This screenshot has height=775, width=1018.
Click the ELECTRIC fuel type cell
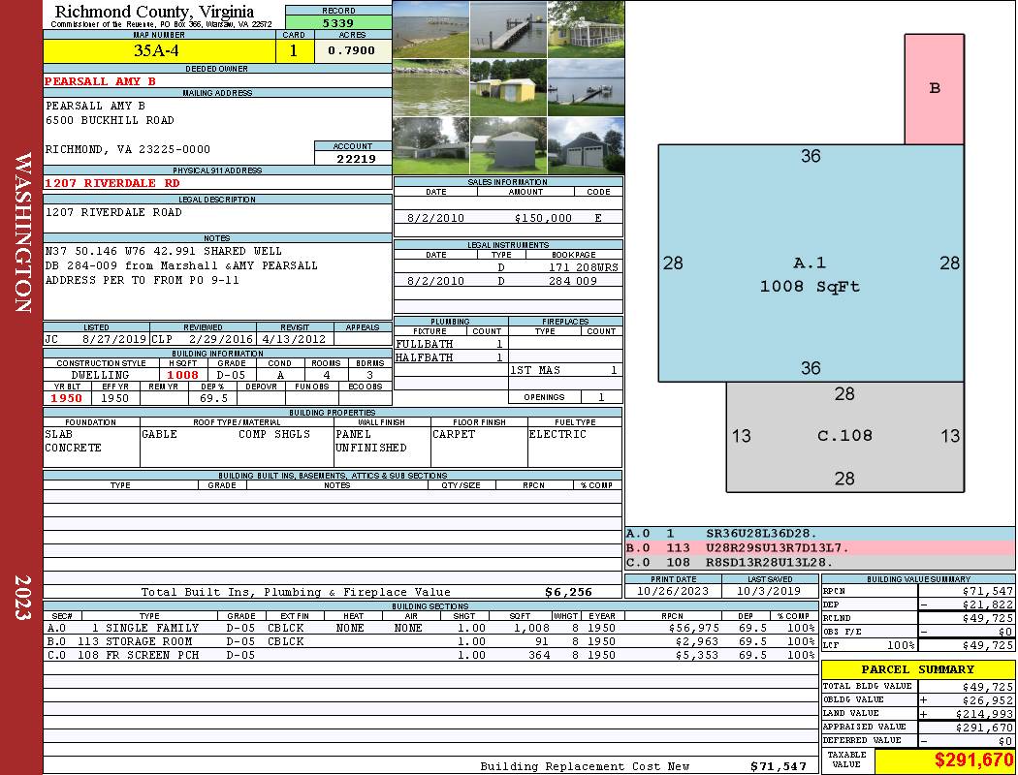pyautogui.click(x=575, y=447)
